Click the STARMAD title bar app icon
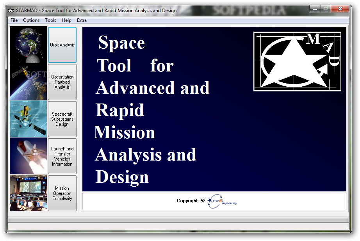This screenshot has width=360, height=241. (11, 11)
